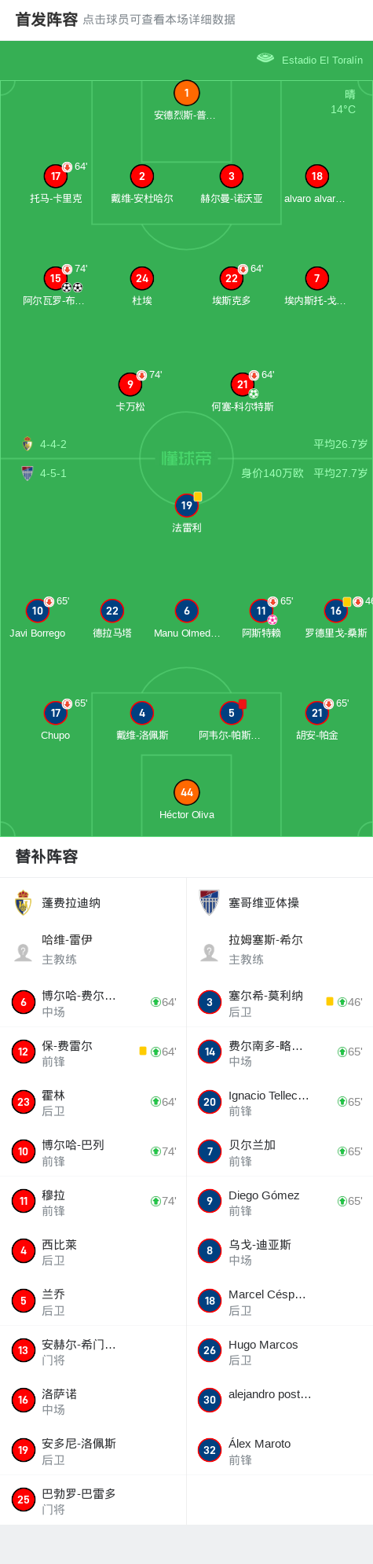Screen dimensions: 373x1564
Task: Tap 4-5-1 formation label with crest
Action: tap(44, 473)
